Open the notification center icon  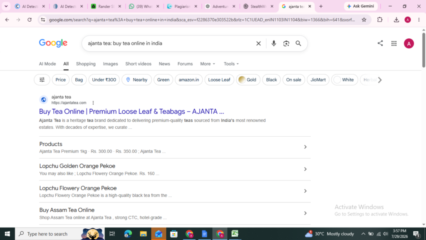(x=416, y=234)
